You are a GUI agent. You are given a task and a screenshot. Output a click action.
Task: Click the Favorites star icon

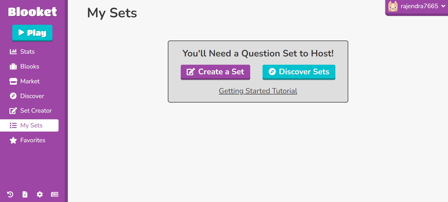pos(13,140)
